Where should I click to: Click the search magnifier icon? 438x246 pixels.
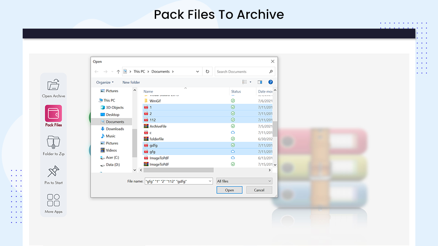click(271, 72)
